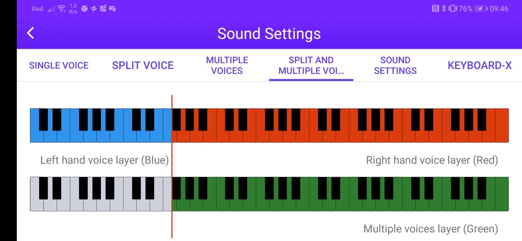This screenshot has width=522, height=241.
Task: Open the Split Voice tab
Action: pos(143,66)
